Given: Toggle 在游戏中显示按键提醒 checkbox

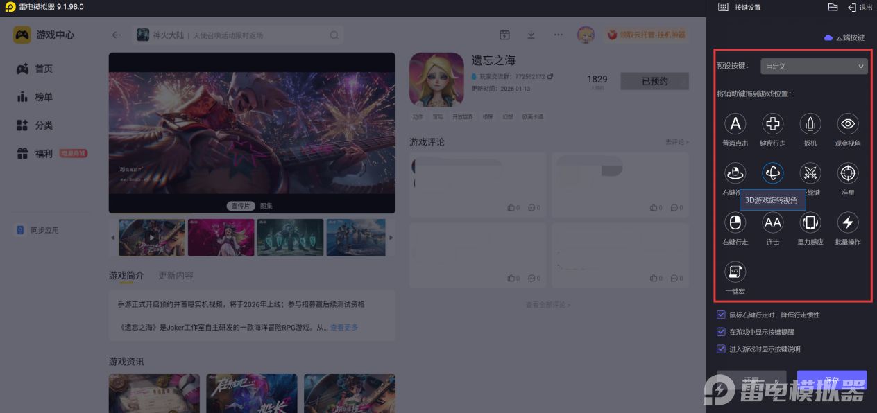Looking at the screenshot, I should point(722,332).
